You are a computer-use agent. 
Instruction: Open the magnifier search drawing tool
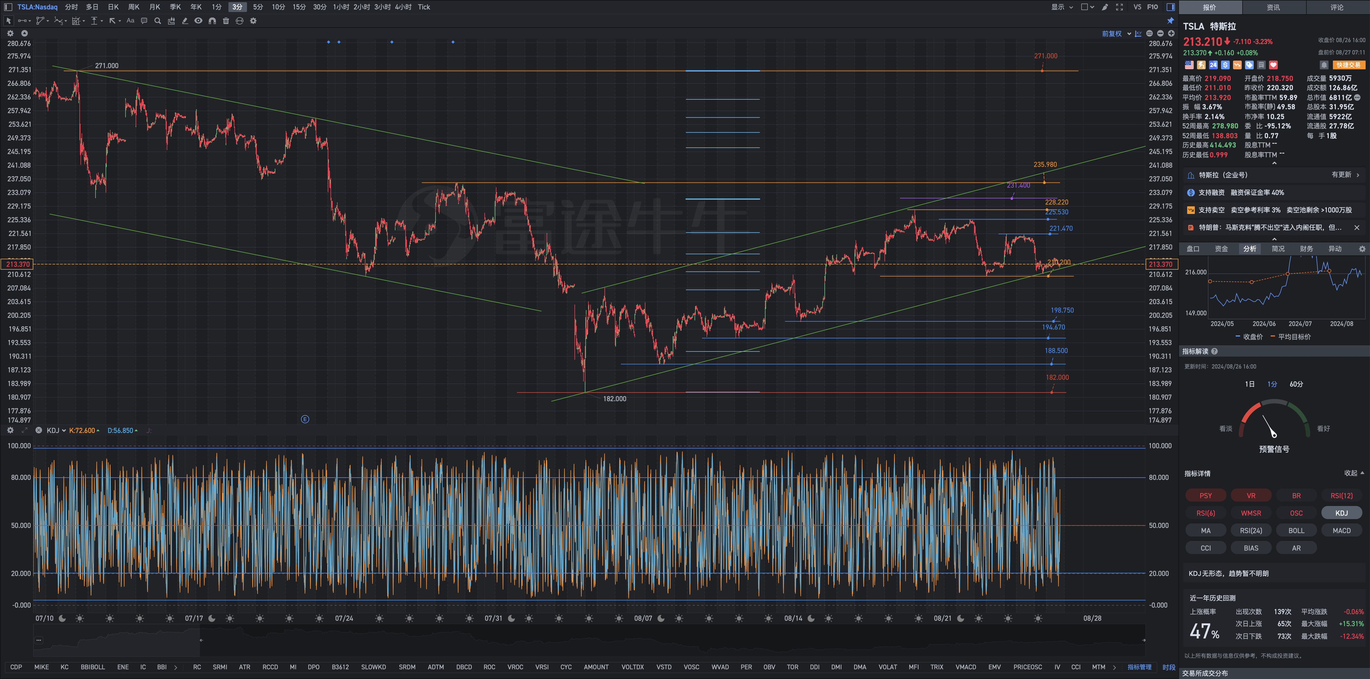[157, 21]
